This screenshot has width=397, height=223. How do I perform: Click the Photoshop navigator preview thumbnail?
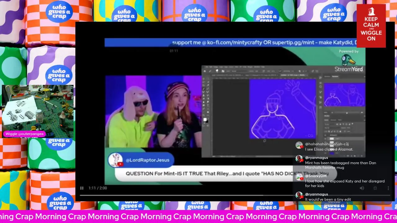(345, 94)
